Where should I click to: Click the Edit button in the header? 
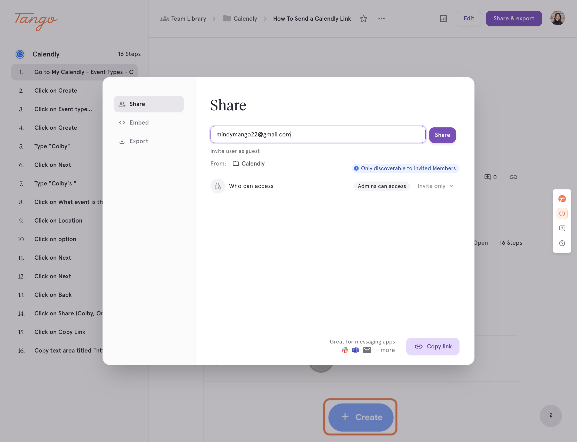(x=469, y=18)
